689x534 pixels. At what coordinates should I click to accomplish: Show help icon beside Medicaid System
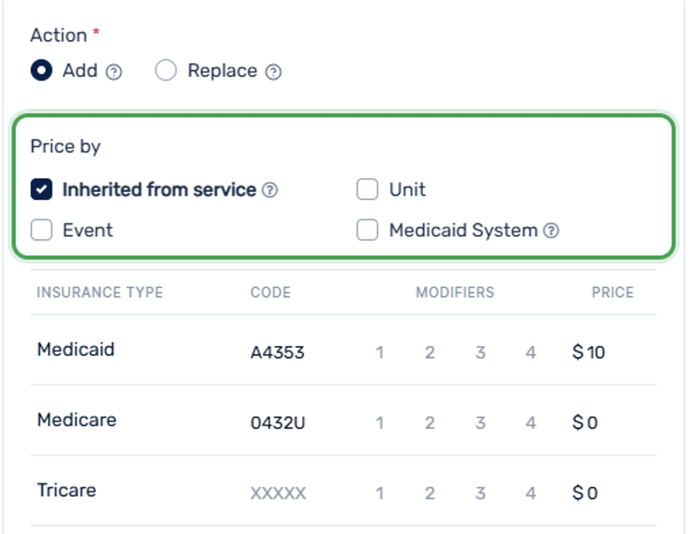(551, 230)
